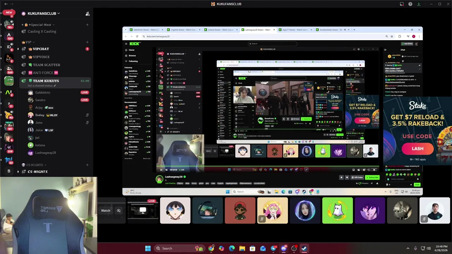Join the VIPVOICE voice channel
Screen dimensions: 452x254
54,57
